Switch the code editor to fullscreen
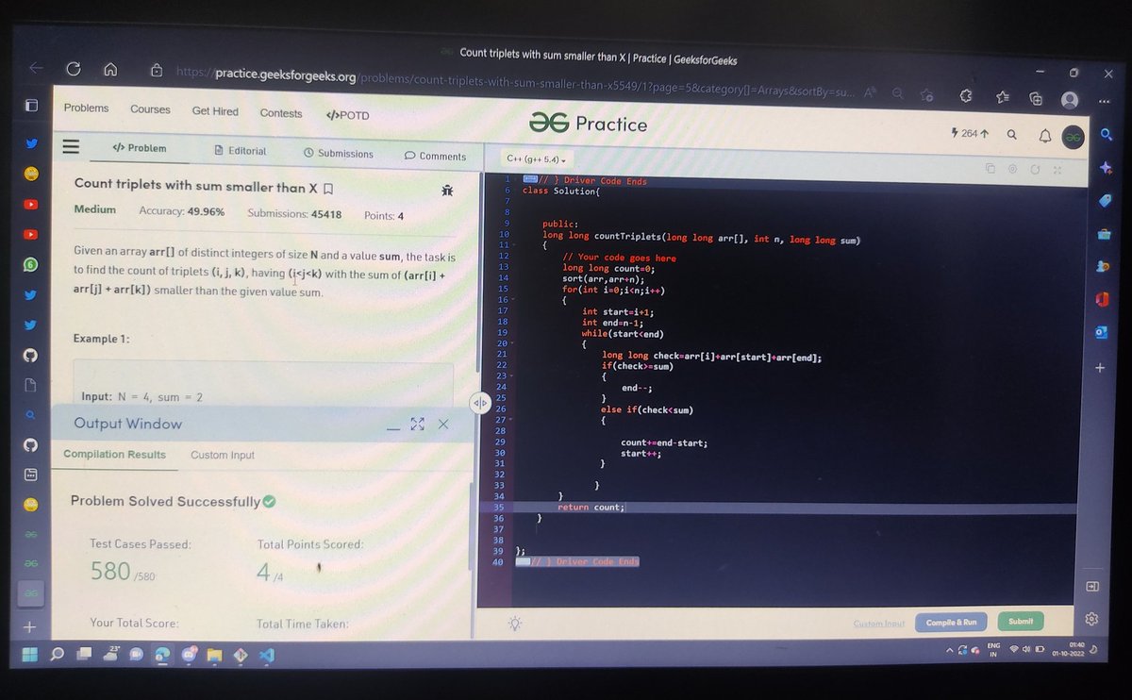The image size is (1132, 700). pos(1057,171)
